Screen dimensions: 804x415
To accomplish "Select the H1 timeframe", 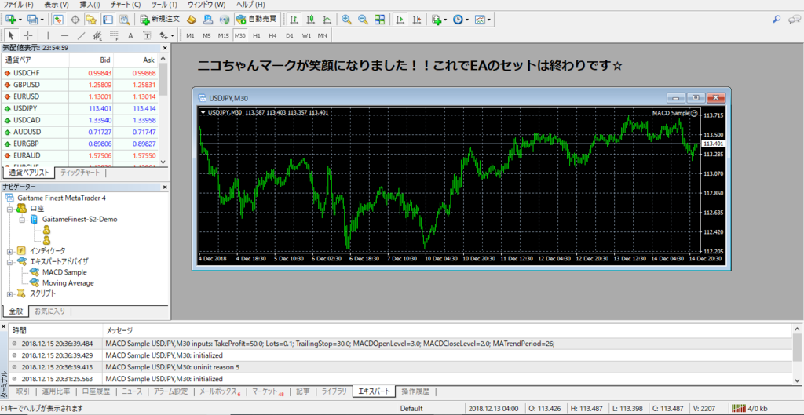I will (257, 35).
